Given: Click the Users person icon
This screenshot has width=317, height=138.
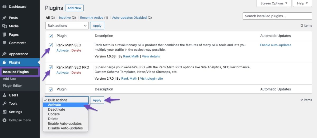Looking at the screenshot, I should pos(4,95).
